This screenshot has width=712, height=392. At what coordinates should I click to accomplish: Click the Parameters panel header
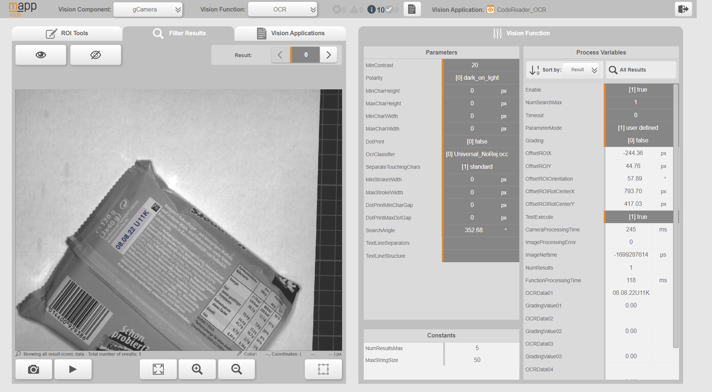(441, 53)
